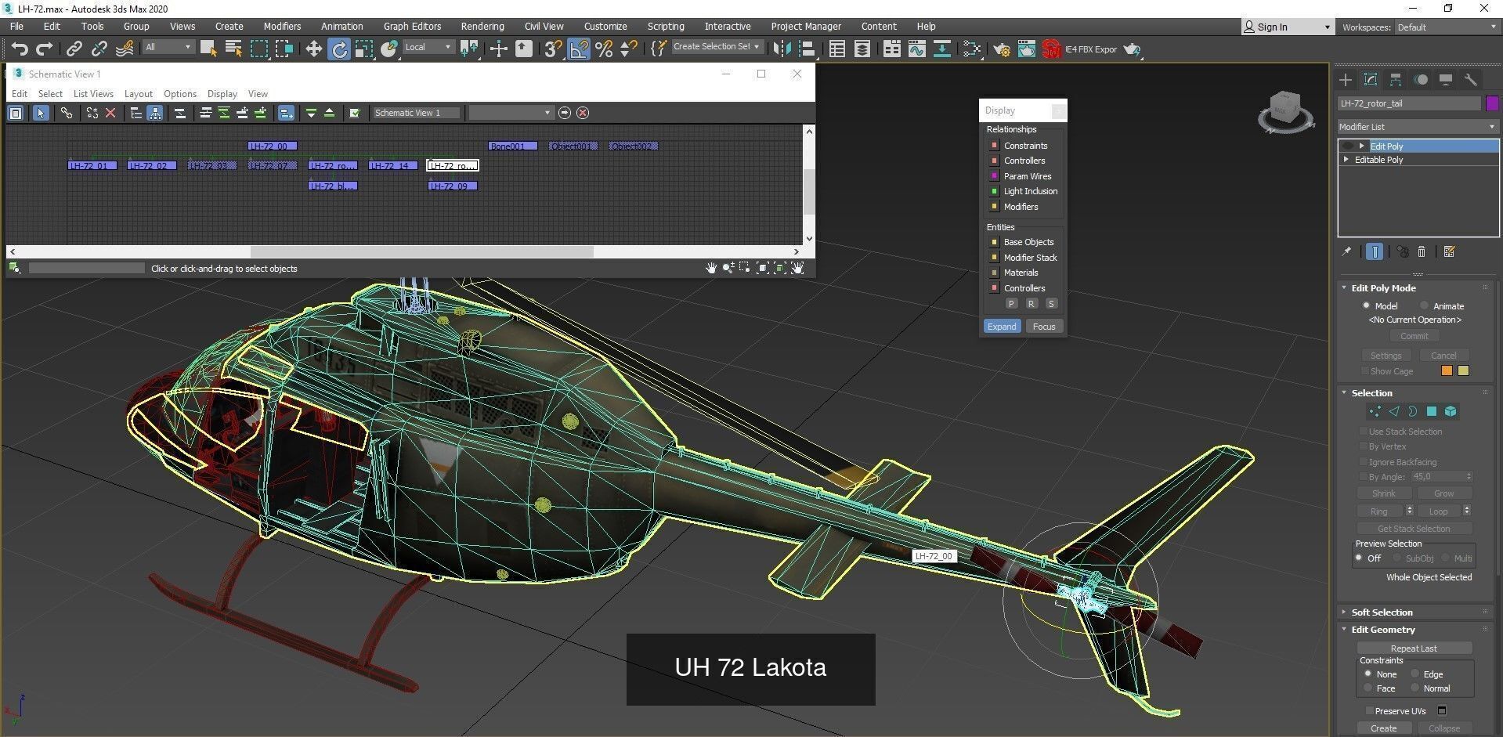
Task: Select Vertex sub-object level icon
Action: point(1375,411)
